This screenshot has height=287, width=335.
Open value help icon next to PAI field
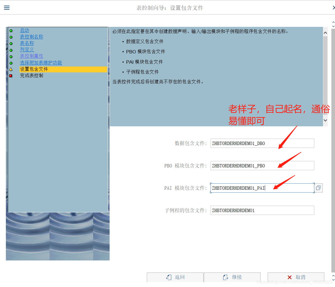318,188
